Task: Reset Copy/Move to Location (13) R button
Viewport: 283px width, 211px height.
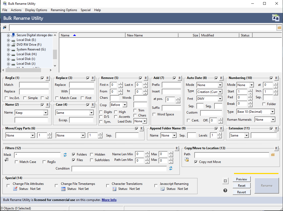Action: pyautogui.click(x=276, y=148)
